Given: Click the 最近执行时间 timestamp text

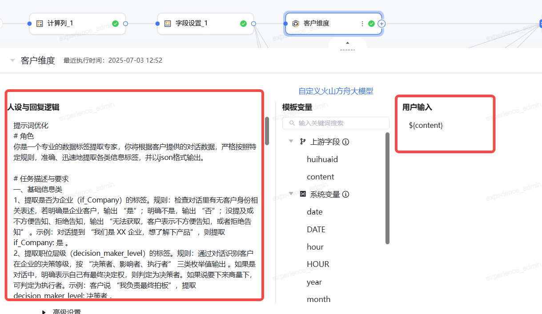Looking at the screenshot, I should pyautogui.click(x=113, y=60).
